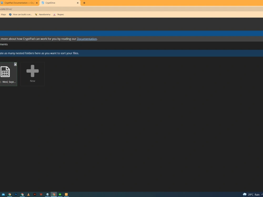Open the 'How can build a an...' bookmark
This screenshot has width=263, height=197.
click(21, 14)
